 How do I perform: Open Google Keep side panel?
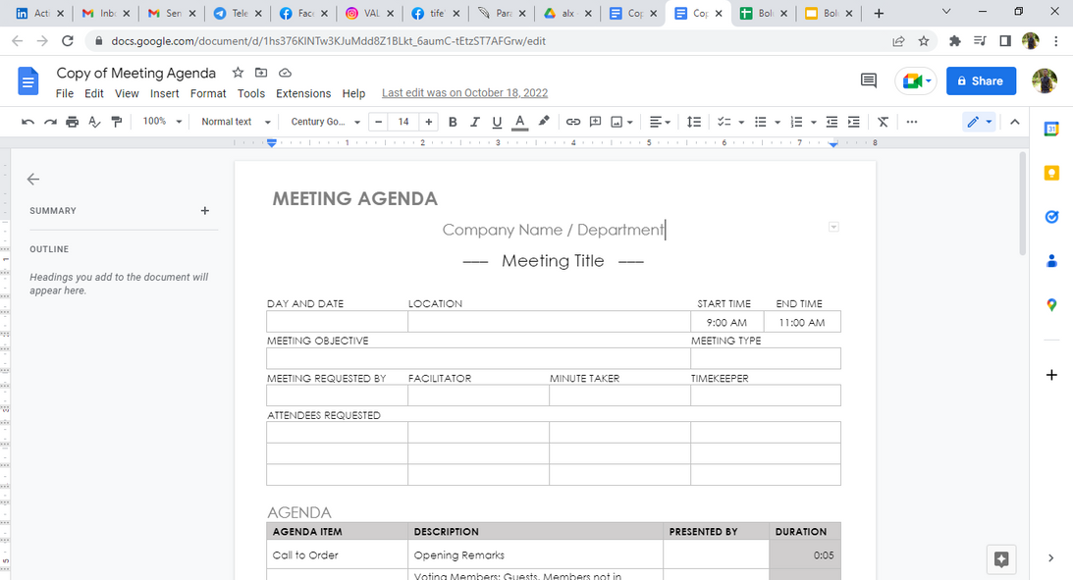click(x=1051, y=173)
